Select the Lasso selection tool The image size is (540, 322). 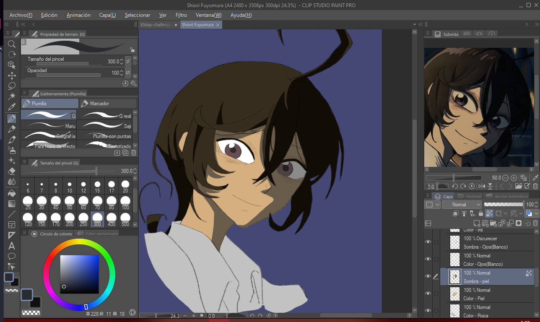point(12,86)
